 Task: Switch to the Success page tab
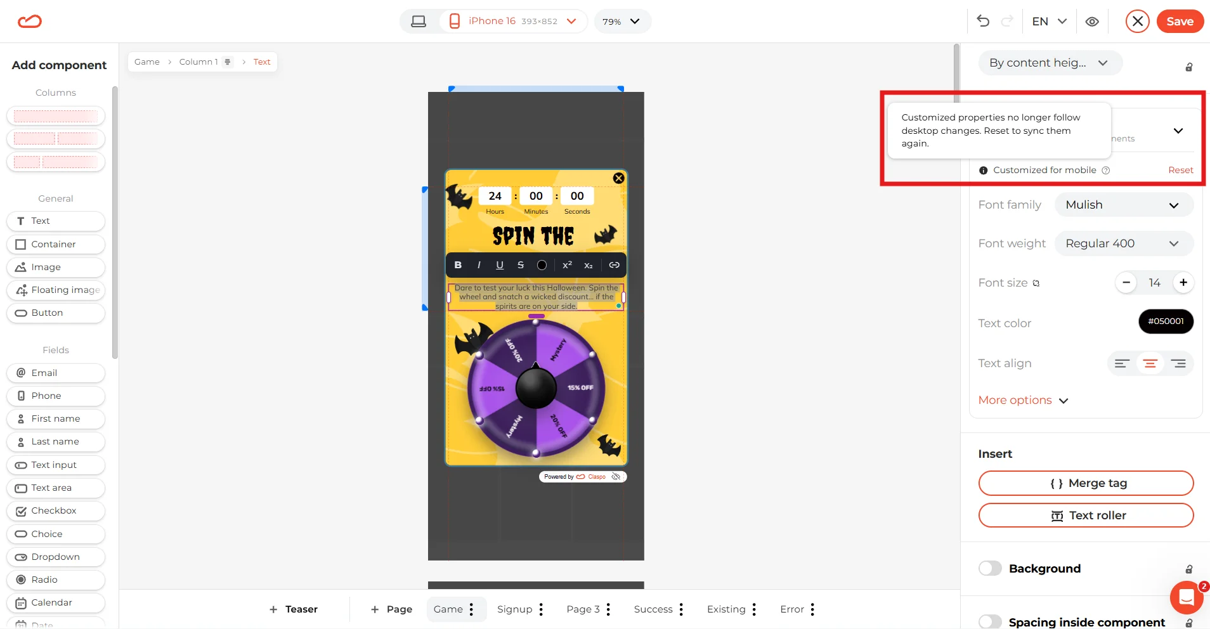tap(653, 609)
